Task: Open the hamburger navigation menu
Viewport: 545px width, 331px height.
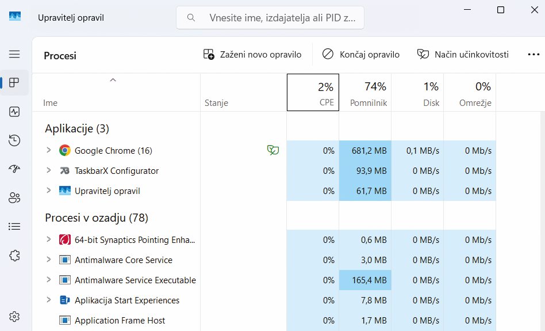Action: coord(14,54)
